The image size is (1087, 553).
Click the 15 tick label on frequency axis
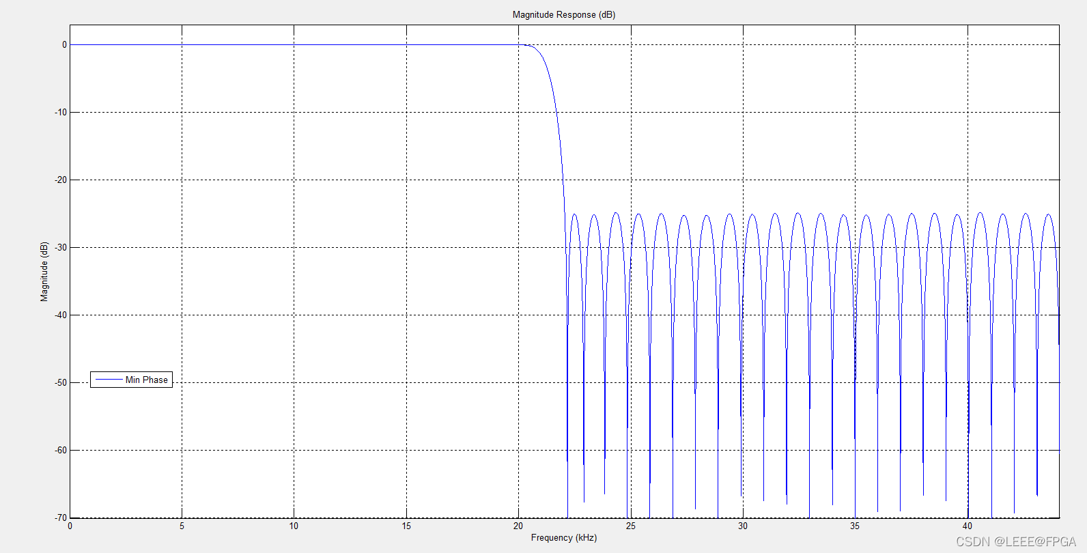[x=406, y=526]
